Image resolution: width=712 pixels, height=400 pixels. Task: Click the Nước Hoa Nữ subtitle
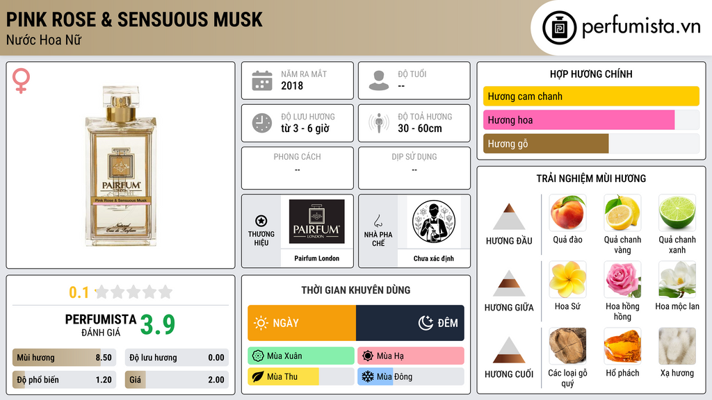click(x=44, y=40)
